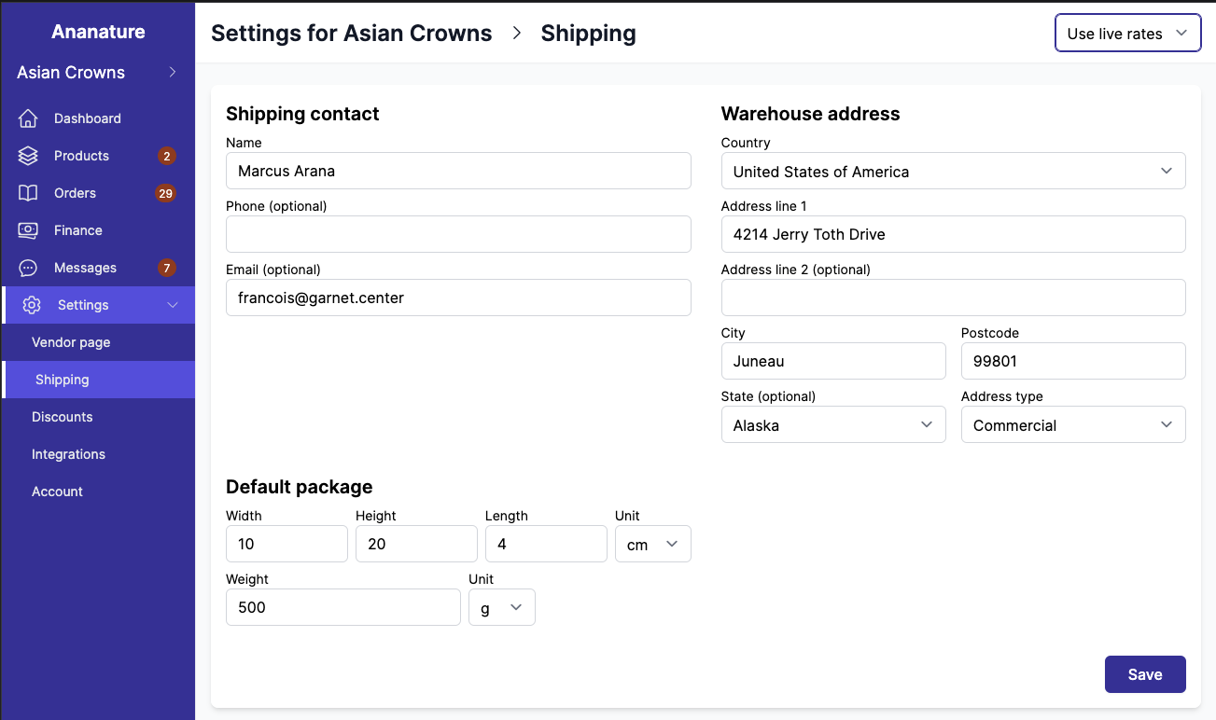Image resolution: width=1216 pixels, height=720 pixels.
Task: Click the Settings gear icon
Action: 31,305
